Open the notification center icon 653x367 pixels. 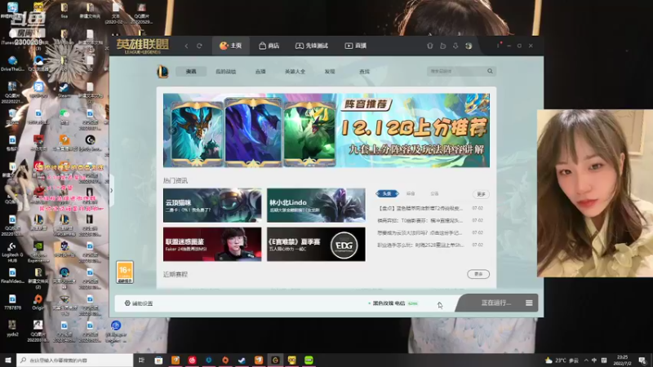click(642, 360)
